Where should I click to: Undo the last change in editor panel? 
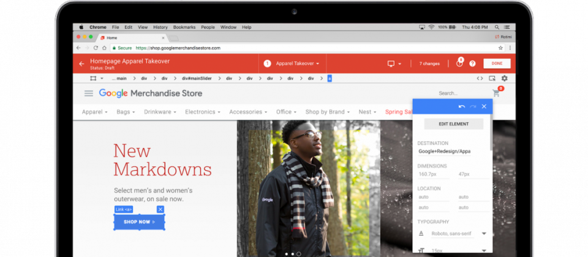tap(462, 106)
